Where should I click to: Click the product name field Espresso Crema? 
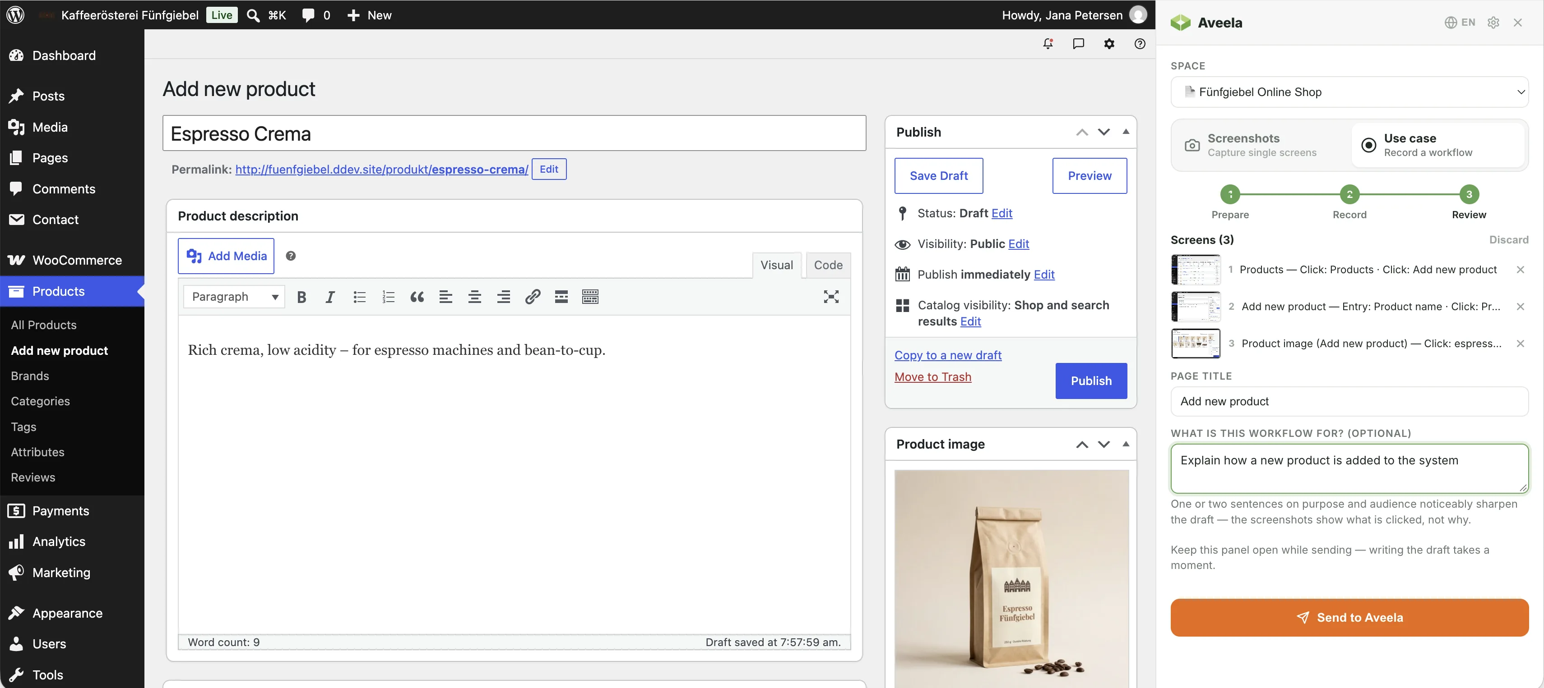(x=514, y=133)
